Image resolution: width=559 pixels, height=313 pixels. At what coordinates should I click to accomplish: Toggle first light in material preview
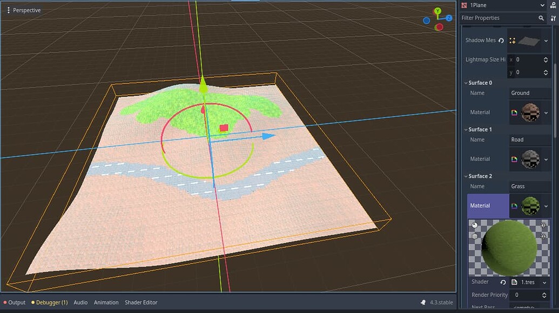click(x=543, y=225)
